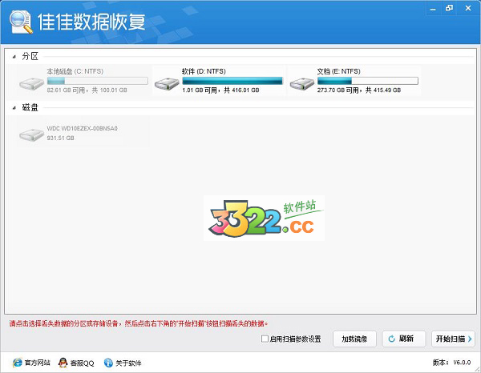The image size is (481, 373).
Task: Click the 刷新 button
Action: tap(404, 339)
